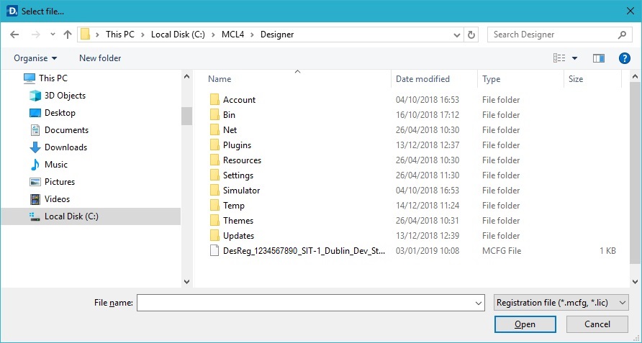
Task: Click the Back navigation arrow
Action: [x=14, y=35]
